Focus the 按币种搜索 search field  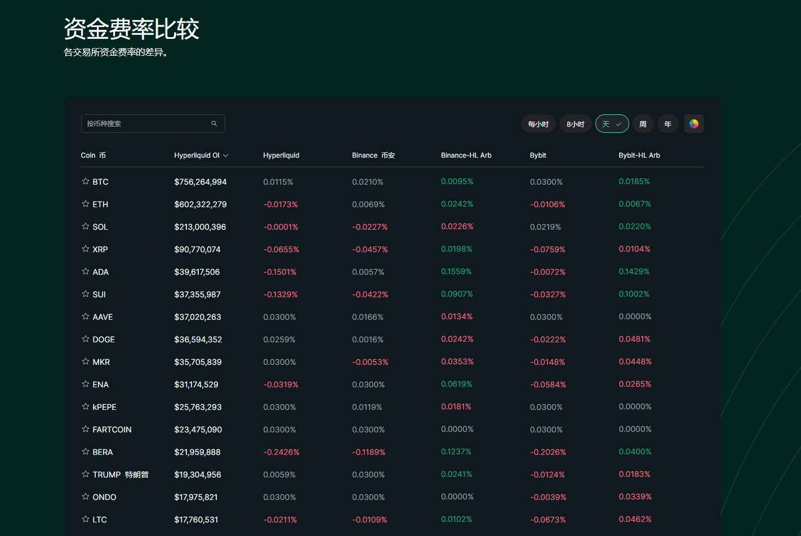[146, 124]
